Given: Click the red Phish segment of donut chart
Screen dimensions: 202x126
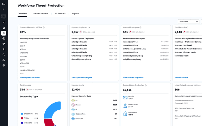Looking at the screenshot, I should 49,122.
